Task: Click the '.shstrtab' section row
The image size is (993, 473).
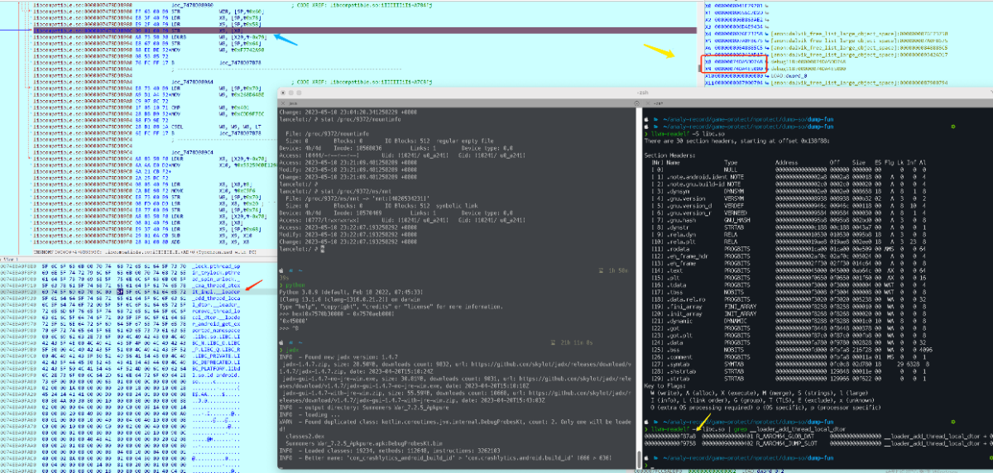Action: (789, 371)
